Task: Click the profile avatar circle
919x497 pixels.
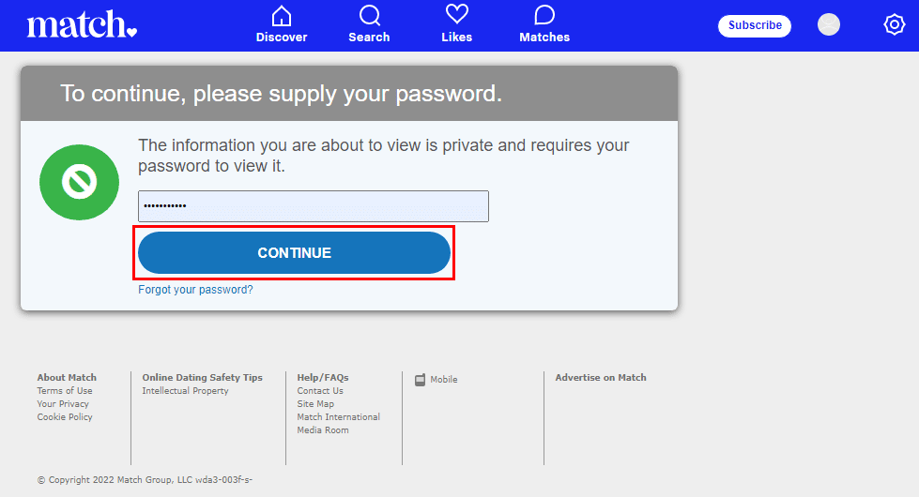Action: pos(829,25)
